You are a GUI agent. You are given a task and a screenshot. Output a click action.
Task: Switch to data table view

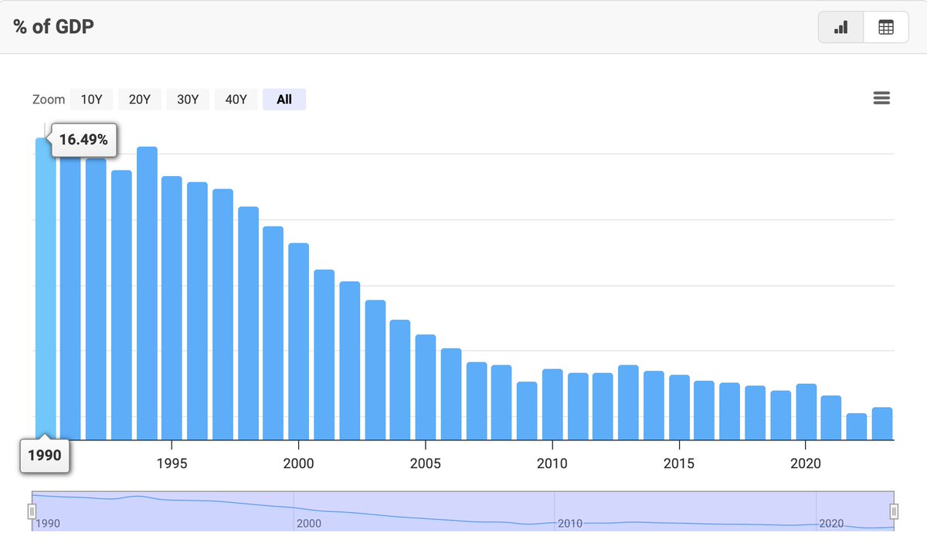[886, 27]
